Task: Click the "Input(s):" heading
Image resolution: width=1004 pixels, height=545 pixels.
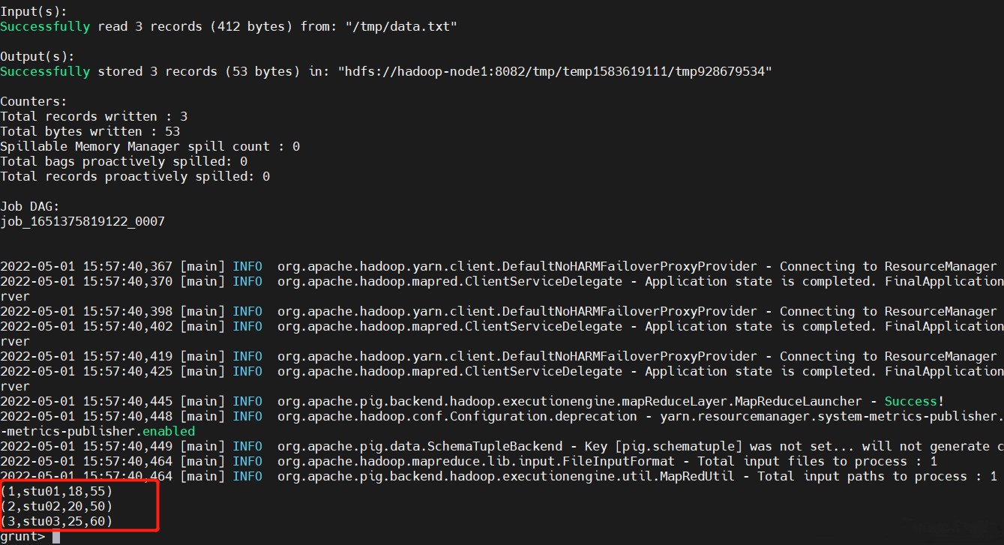Action: (x=34, y=11)
